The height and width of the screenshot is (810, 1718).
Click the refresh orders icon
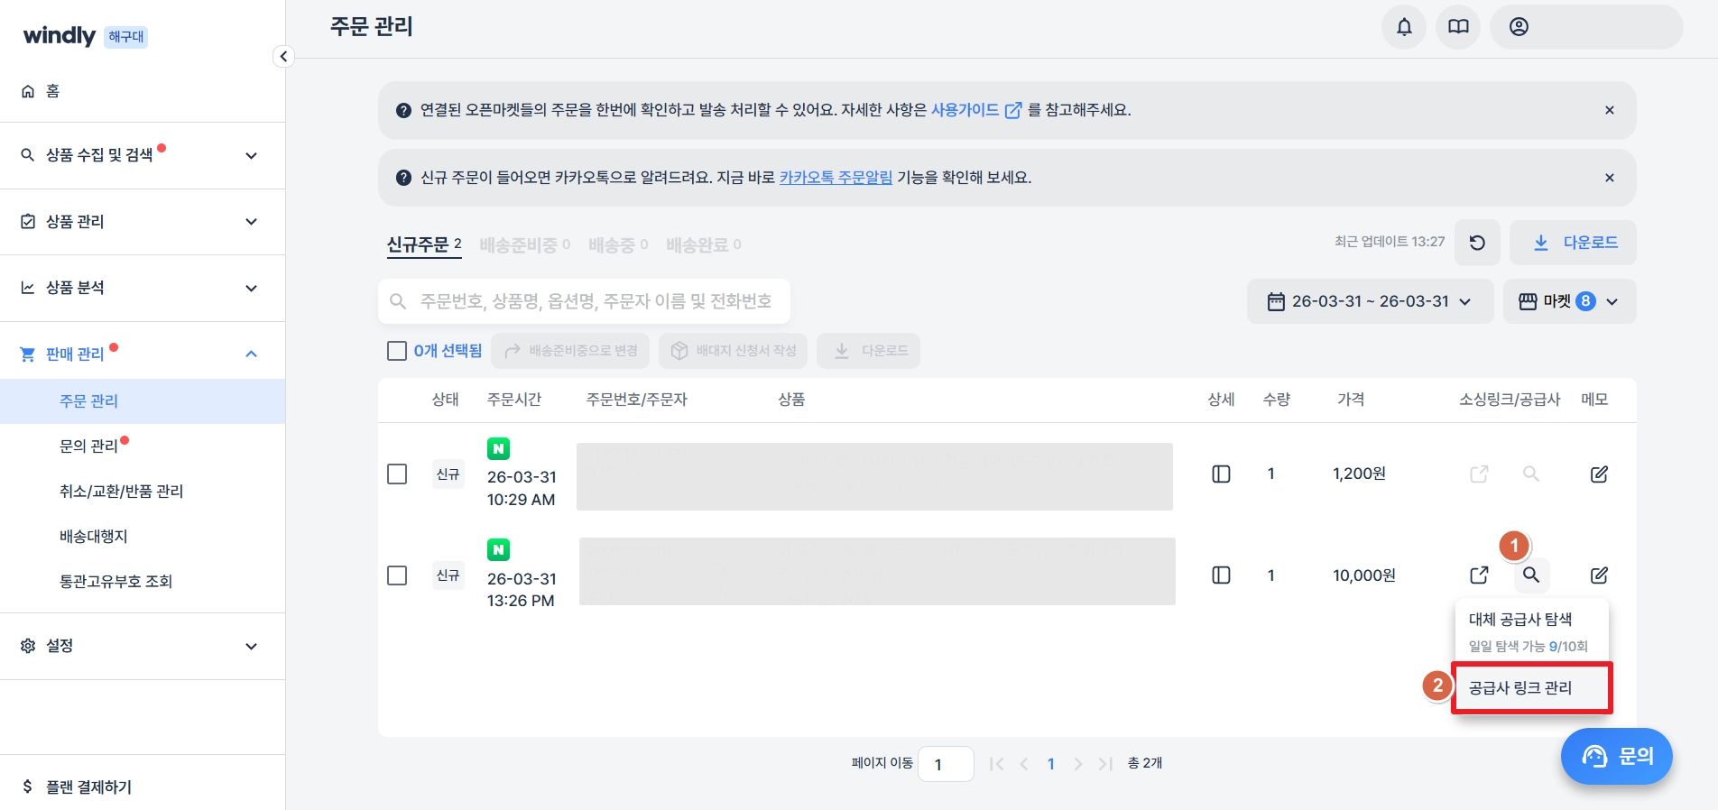pyautogui.click(x=1477, y=243)
